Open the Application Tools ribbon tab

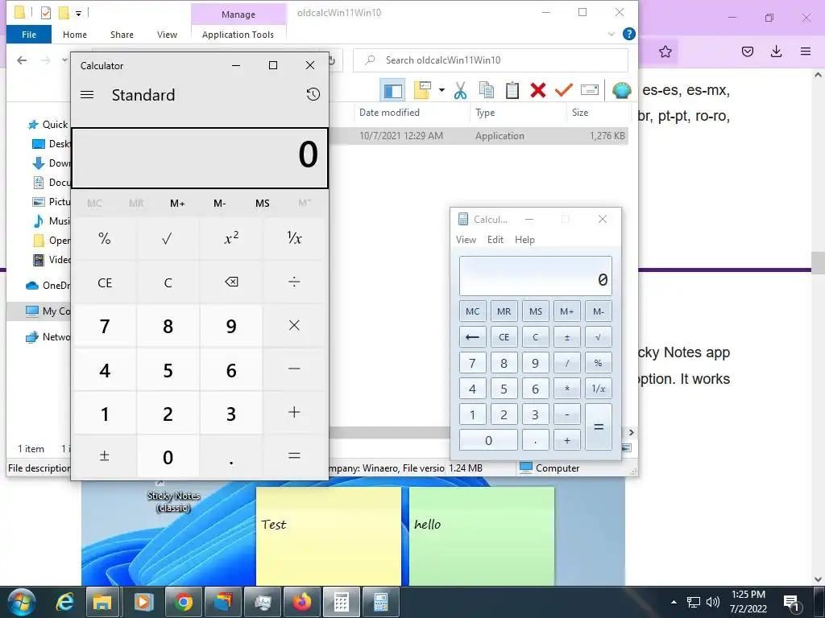click(x=238, y=35)
